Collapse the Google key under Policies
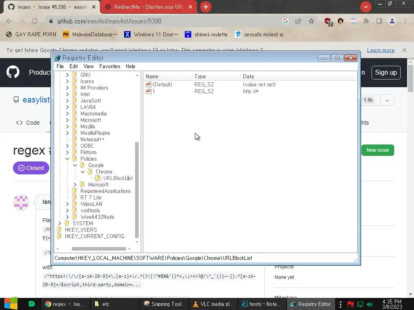 75,165
